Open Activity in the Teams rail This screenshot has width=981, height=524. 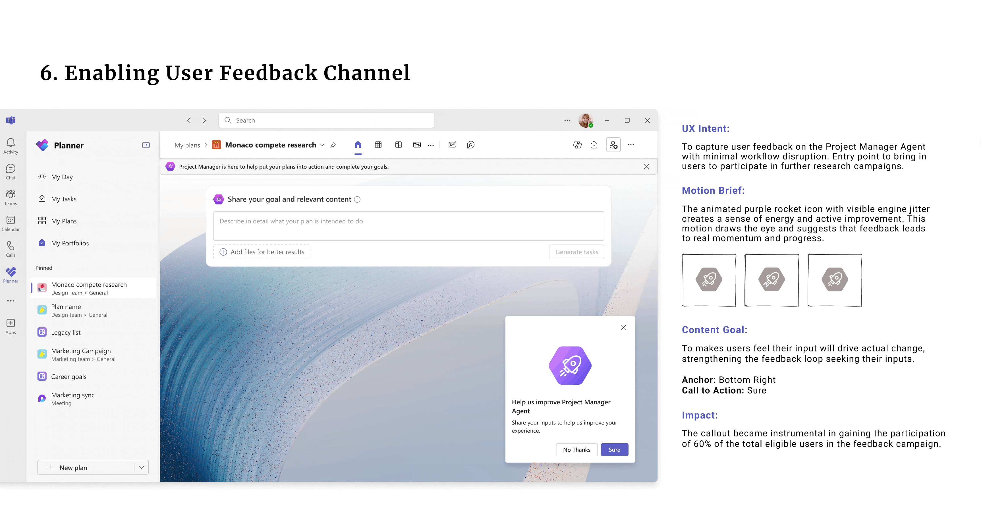point(11,146)
